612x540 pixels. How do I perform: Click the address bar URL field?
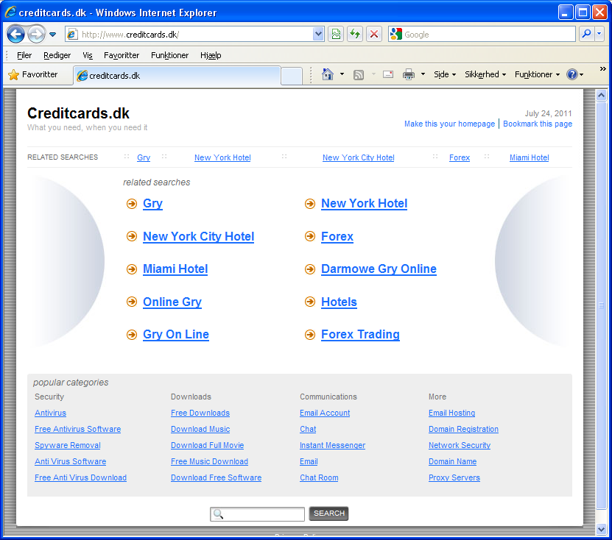tap(195, 35)
